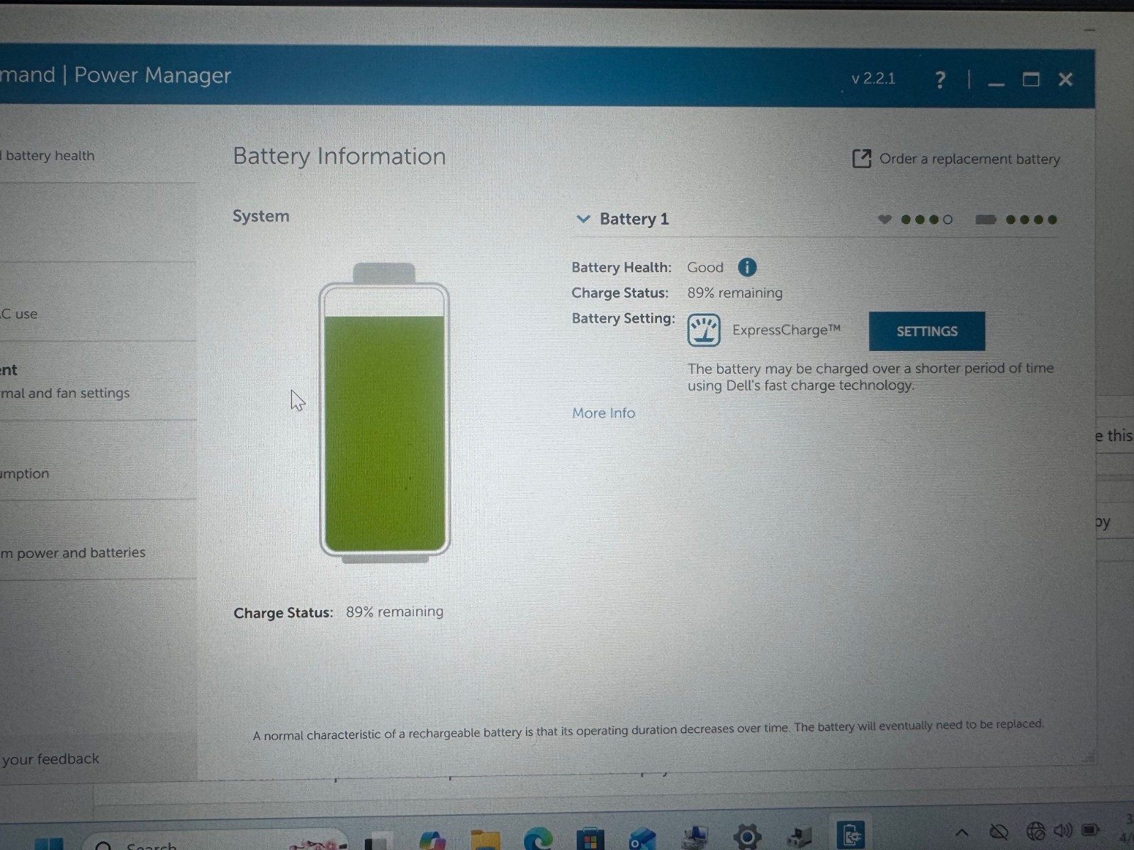
Task: Open the your feedback sidebar link
Action: 50,759
